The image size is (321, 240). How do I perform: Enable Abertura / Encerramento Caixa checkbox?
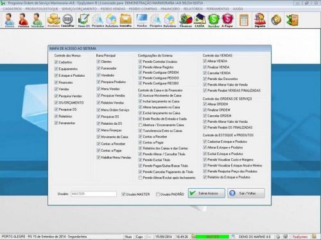coord(141,125)
